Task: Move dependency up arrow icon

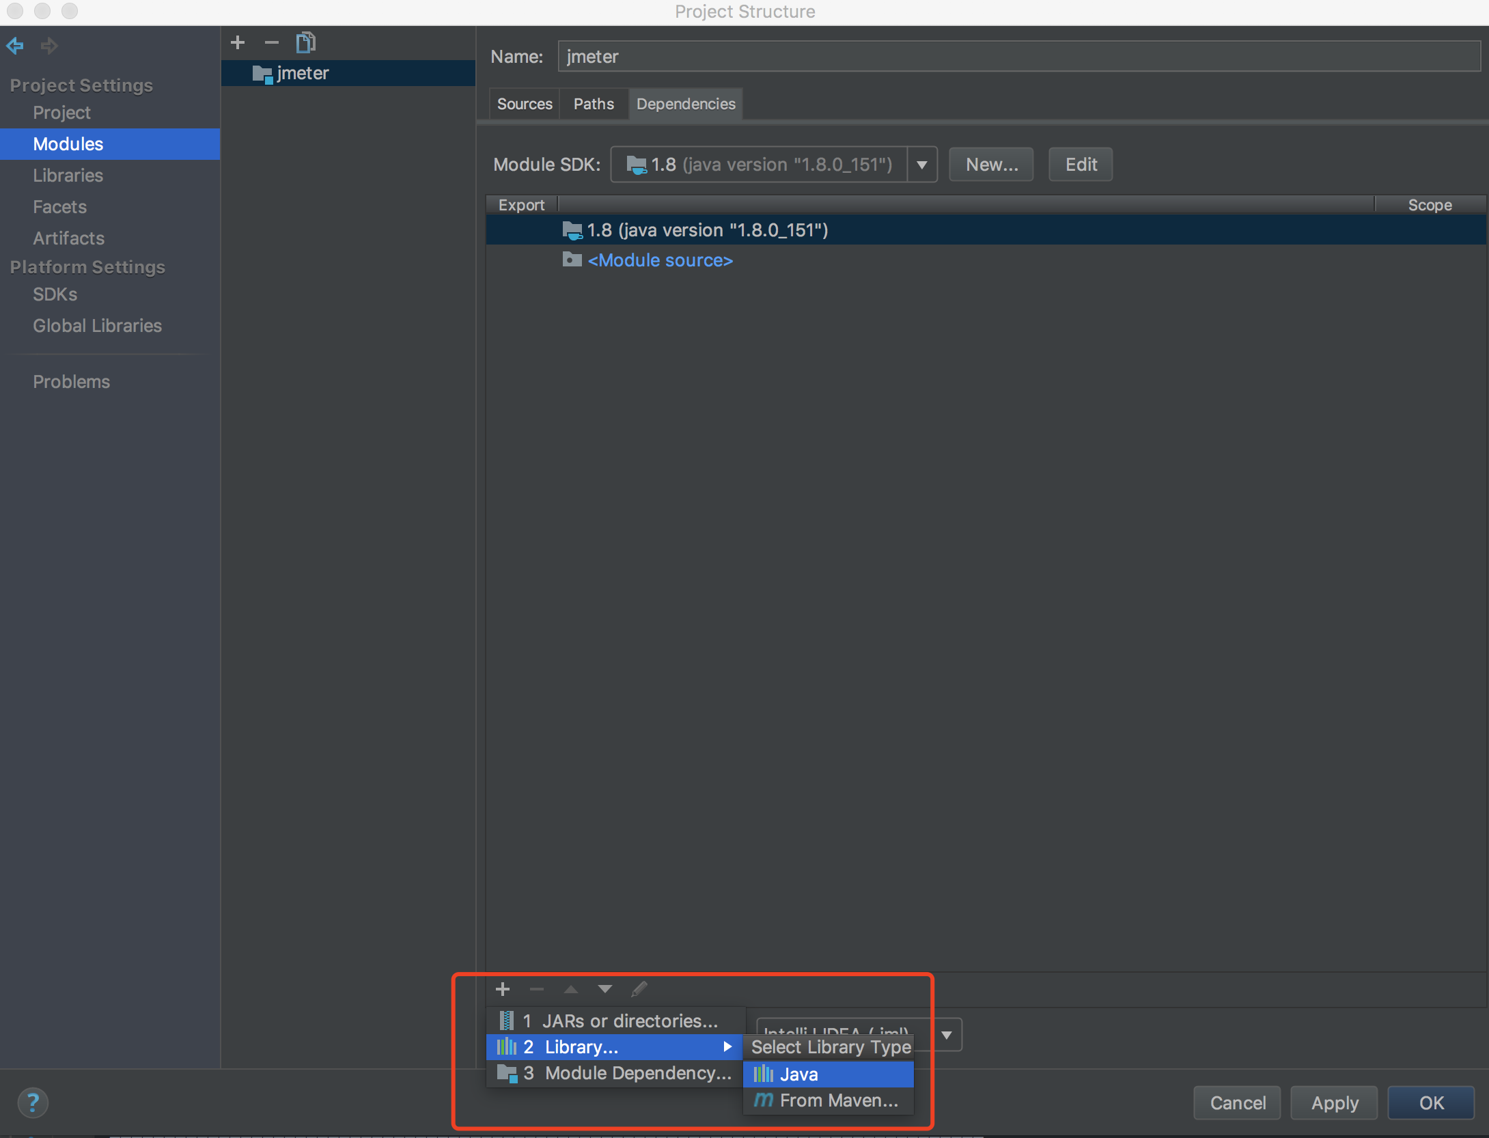Action: 571,988
